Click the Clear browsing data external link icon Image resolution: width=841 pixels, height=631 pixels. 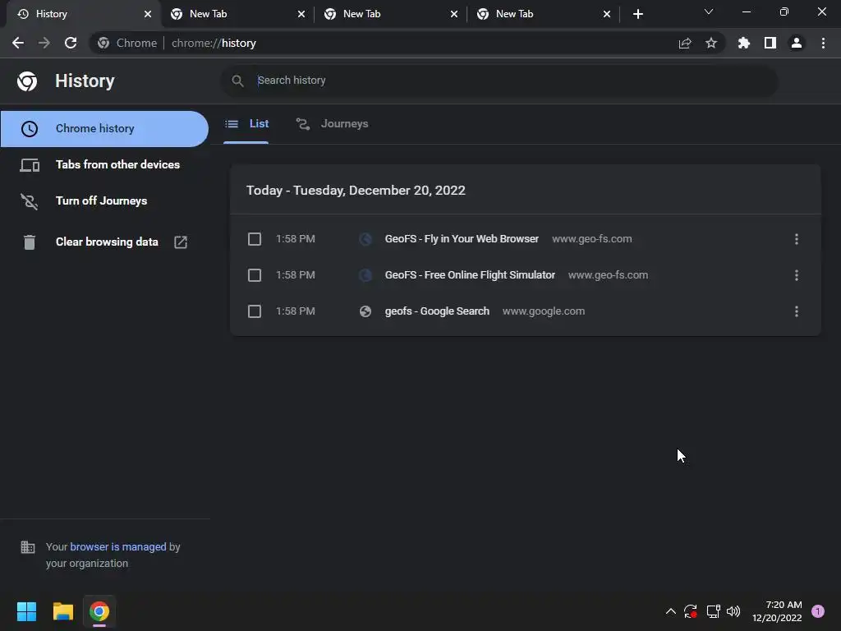point(181,242)
